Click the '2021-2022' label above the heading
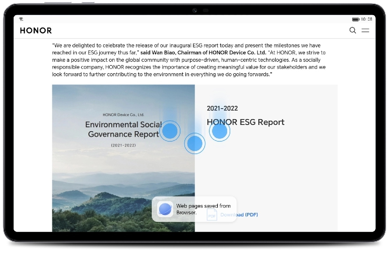 [x=222, y=108]
